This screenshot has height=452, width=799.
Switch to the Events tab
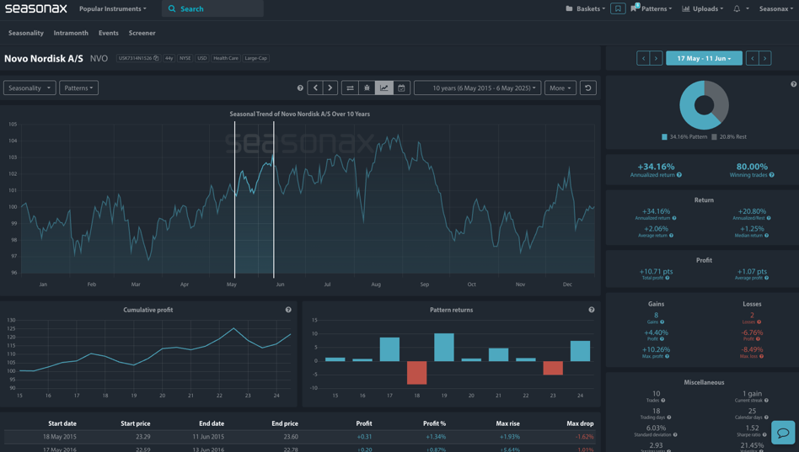click(109, 33)
